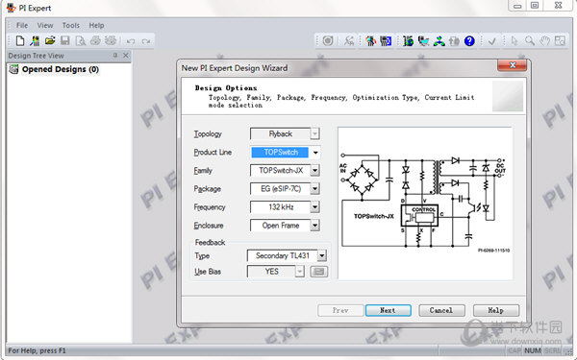Expand the Family TOPSwitch-JX dropdown

pos(315,171)
